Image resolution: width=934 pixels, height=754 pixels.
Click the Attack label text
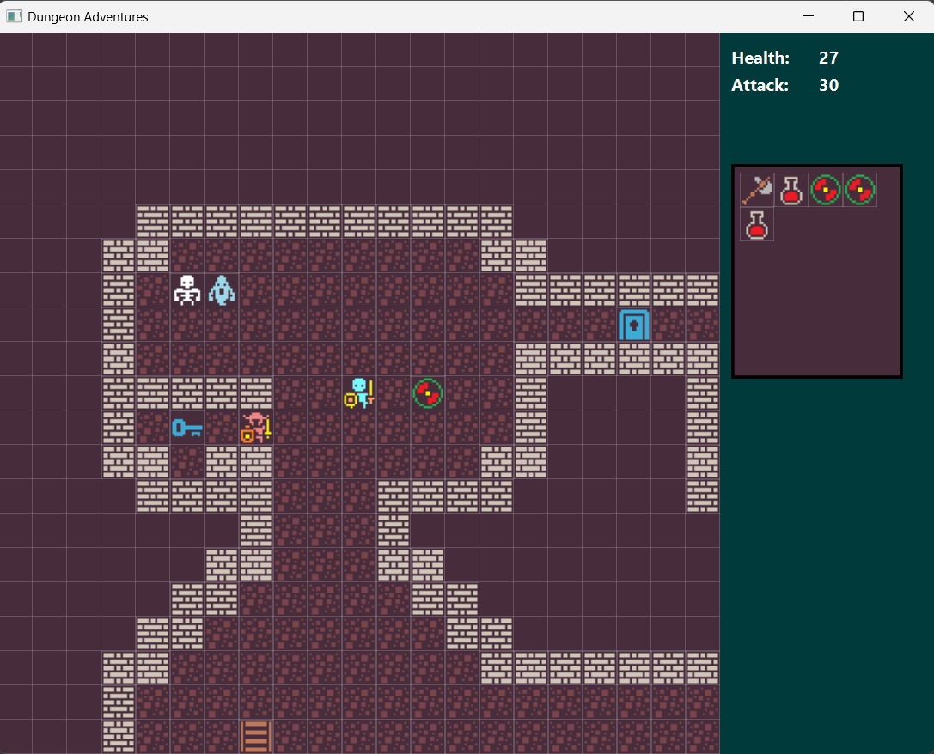coord(760,85)
